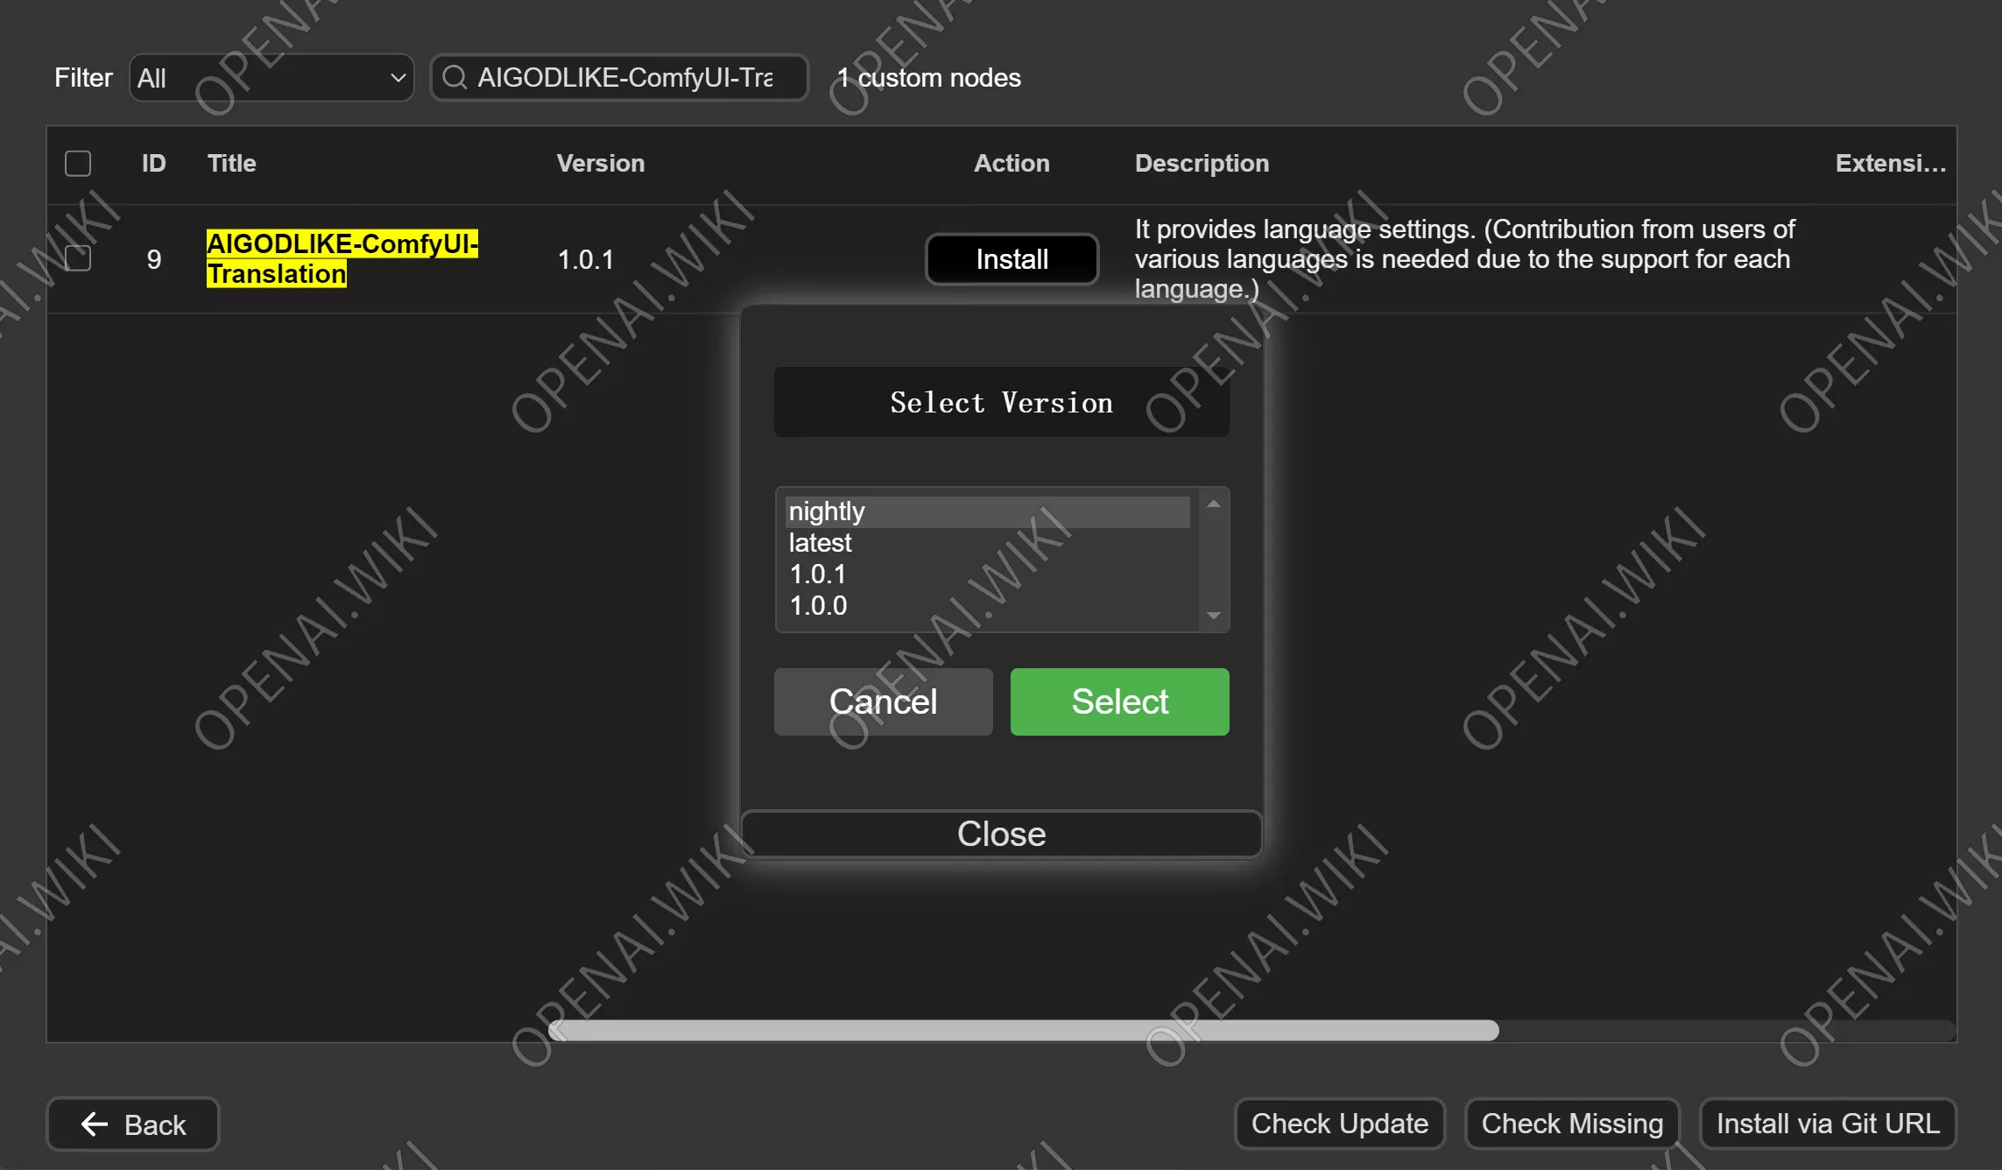Select the latest version option

point(988,543)
